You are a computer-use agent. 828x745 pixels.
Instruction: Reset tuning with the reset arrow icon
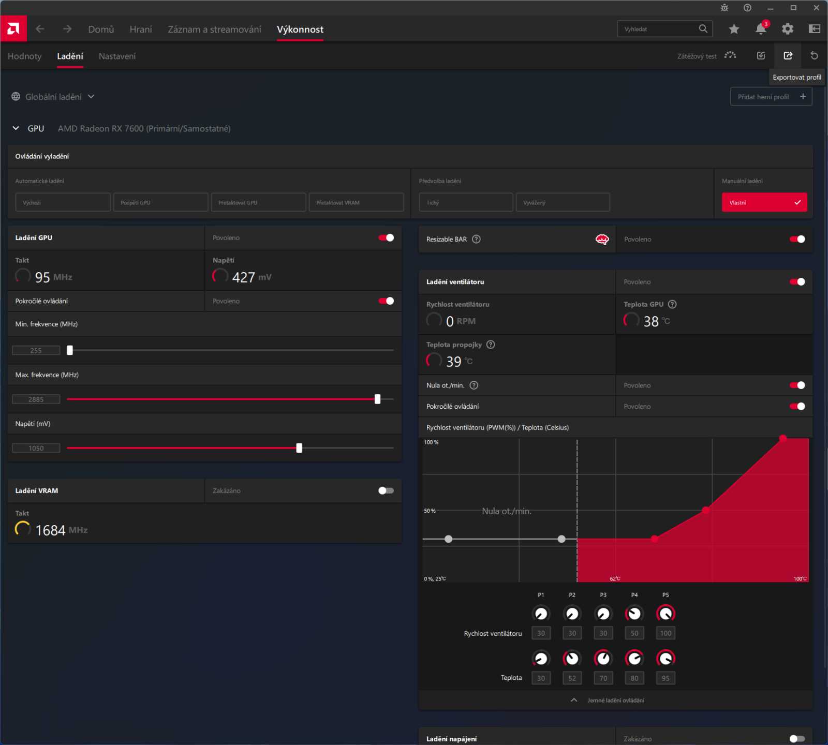(815, 55)
